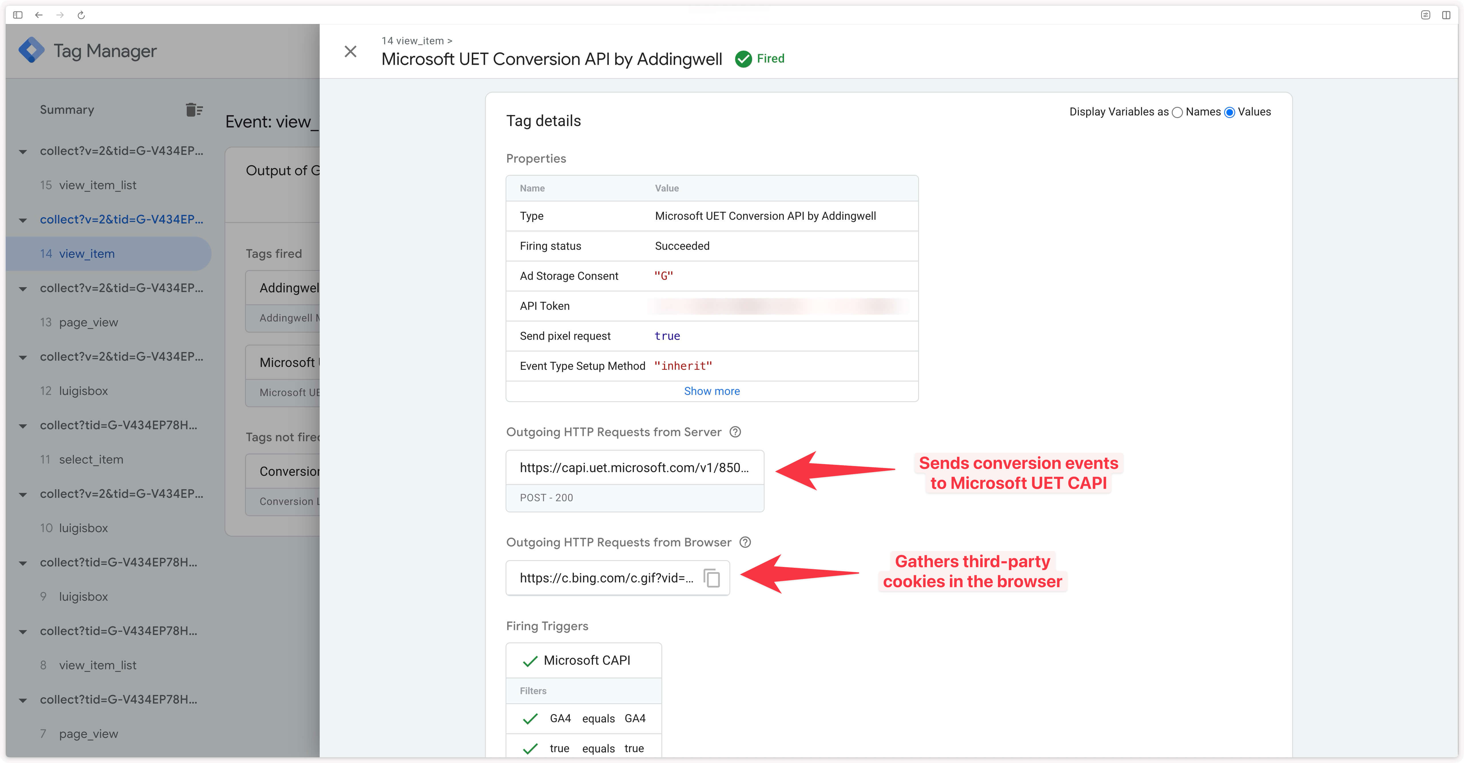The height and width of the screenshot is (763, 1464).
Task: Copy the c.bing.com request URL via copy icon
Action: [x=712, y=578]
